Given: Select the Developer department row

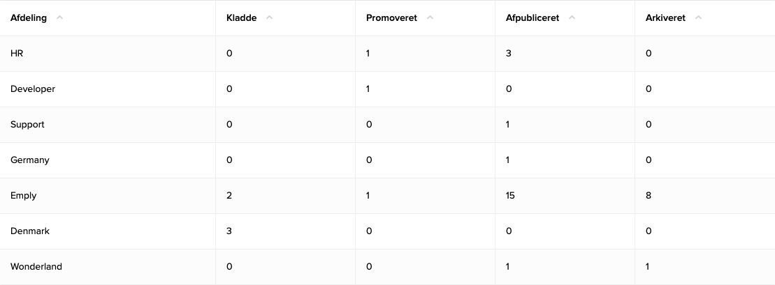Looking at the screenshot, I should pos(33,89).
